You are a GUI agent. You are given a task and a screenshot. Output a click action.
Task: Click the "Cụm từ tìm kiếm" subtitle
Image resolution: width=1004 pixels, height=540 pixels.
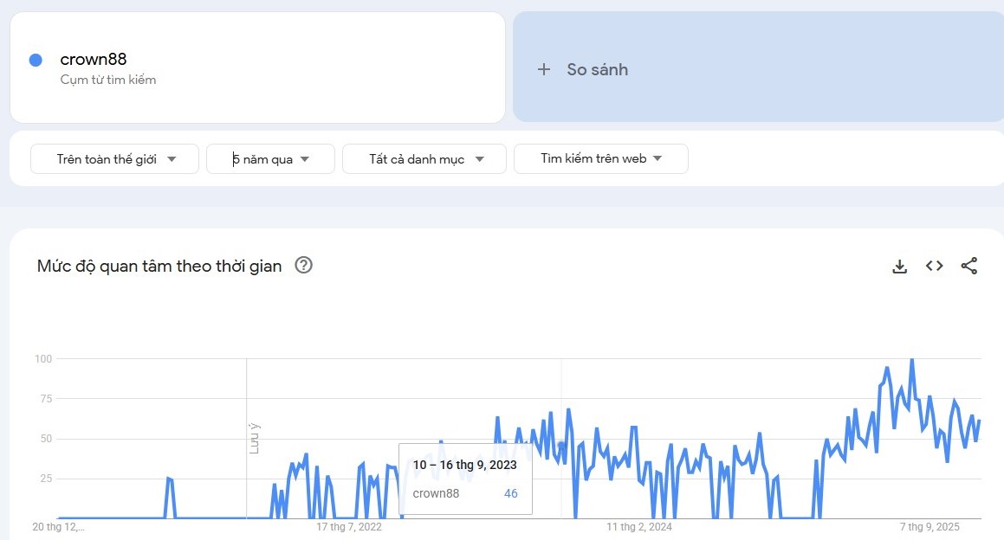coord(108,80)
